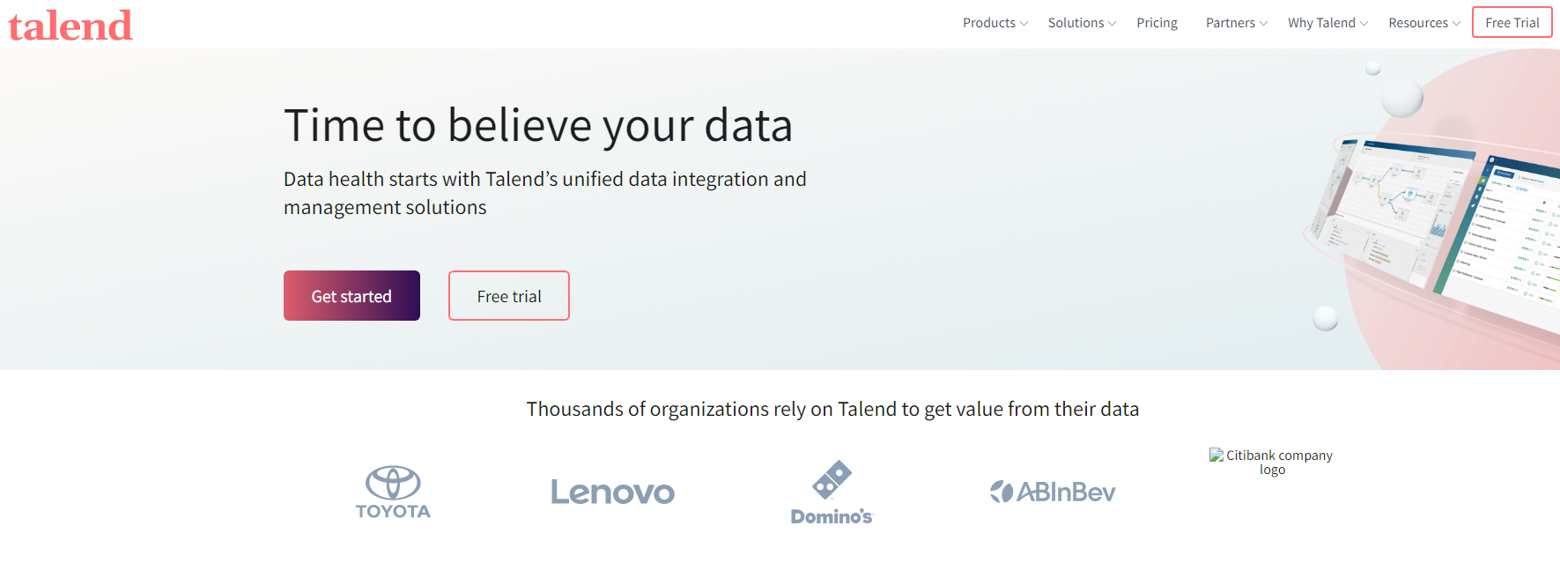Click the Domino's logo
Image resolution: width=1560 pixels, height=585 pixels.
pyautogui.click(x=832, y=492)
